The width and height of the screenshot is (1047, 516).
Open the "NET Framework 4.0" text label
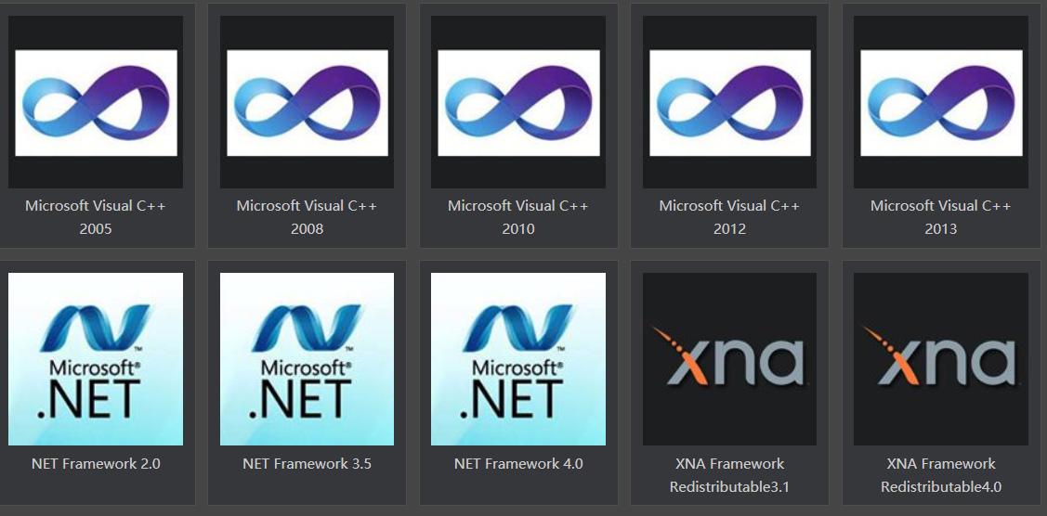[518, 463]
